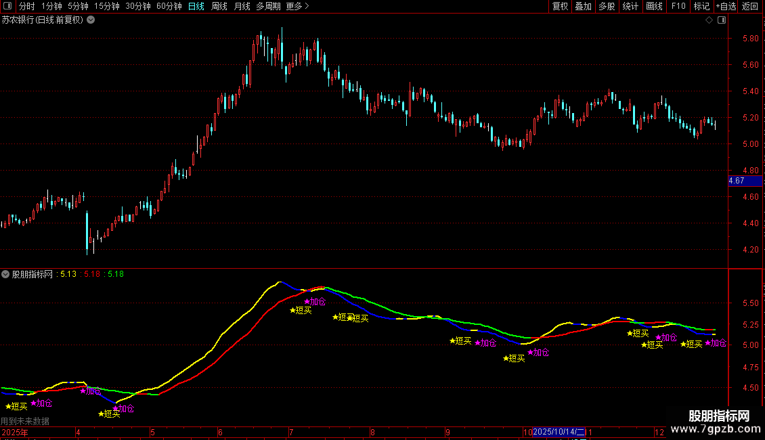Open the 统计 statistics button
Viewport: 765px width, 440px height.
630,6
